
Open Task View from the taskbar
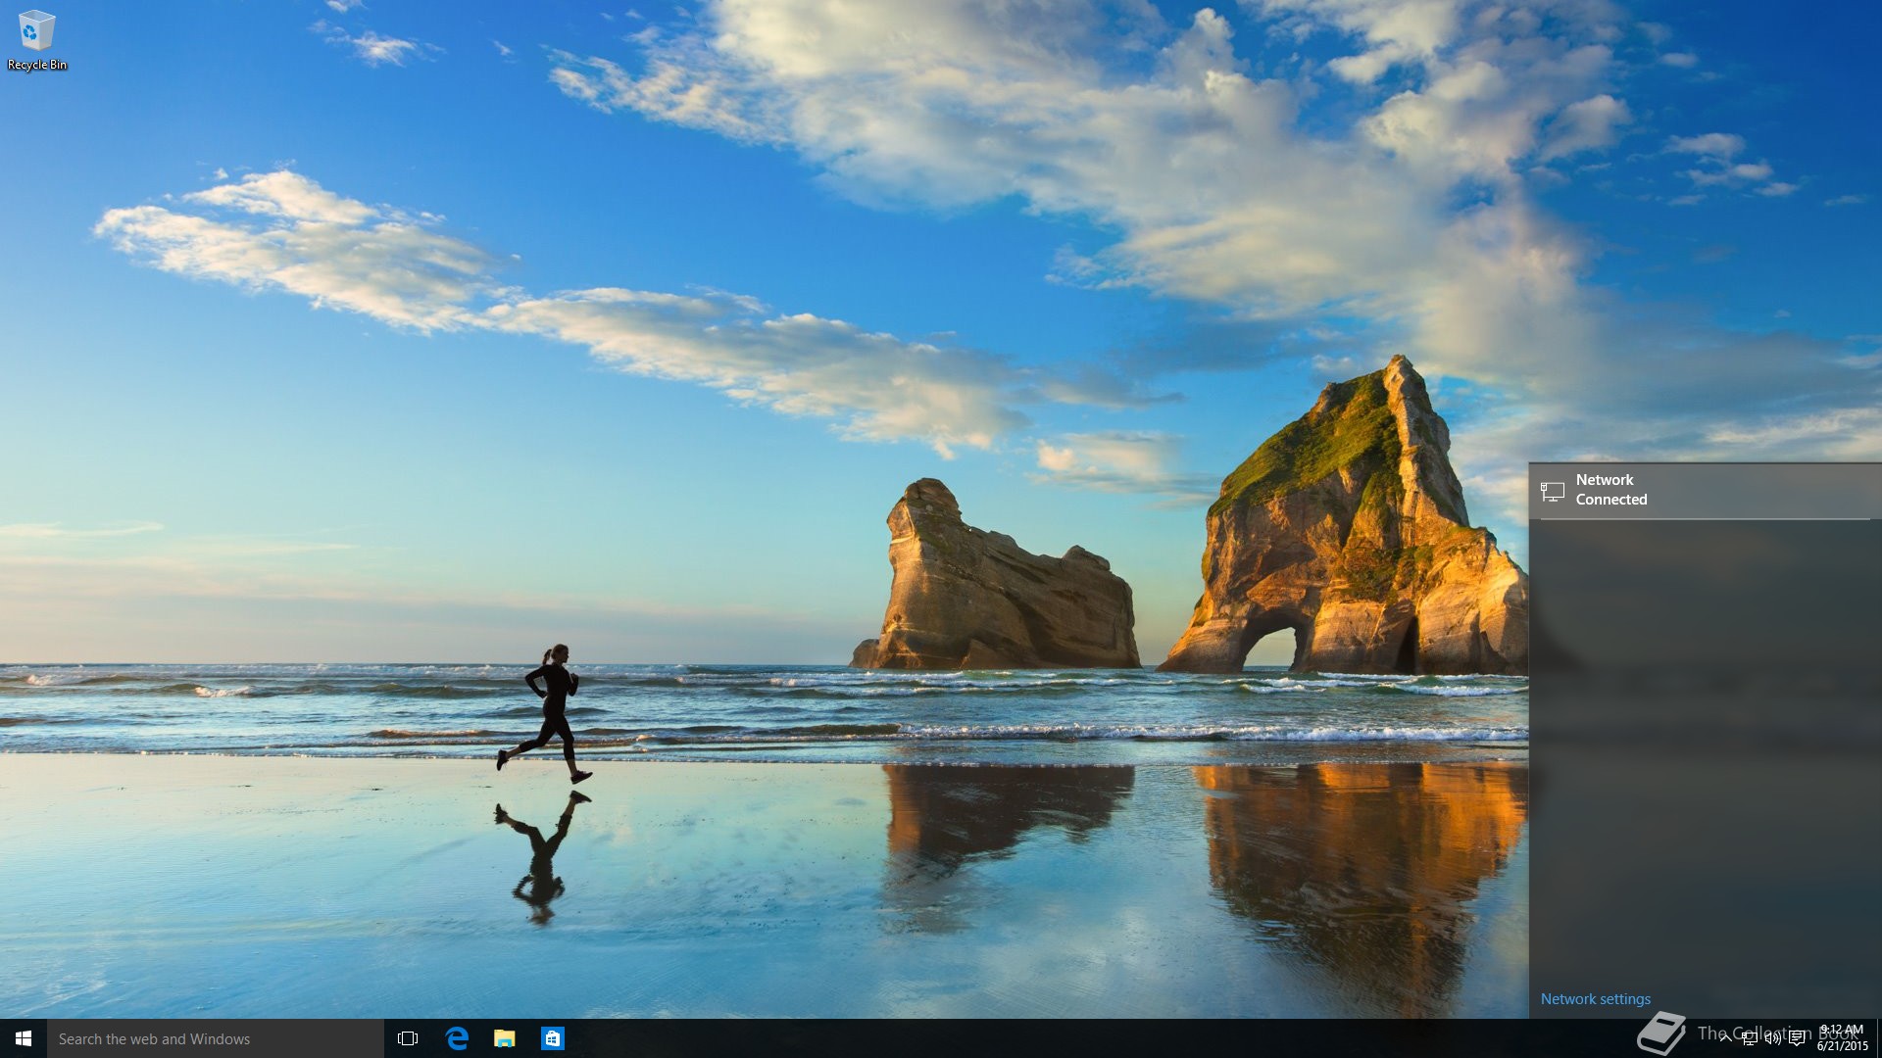[x=408, y=1038]
